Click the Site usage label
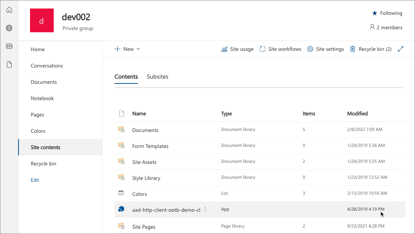The width and height of the screenshot is (415, 234). [x=242, y=49]
